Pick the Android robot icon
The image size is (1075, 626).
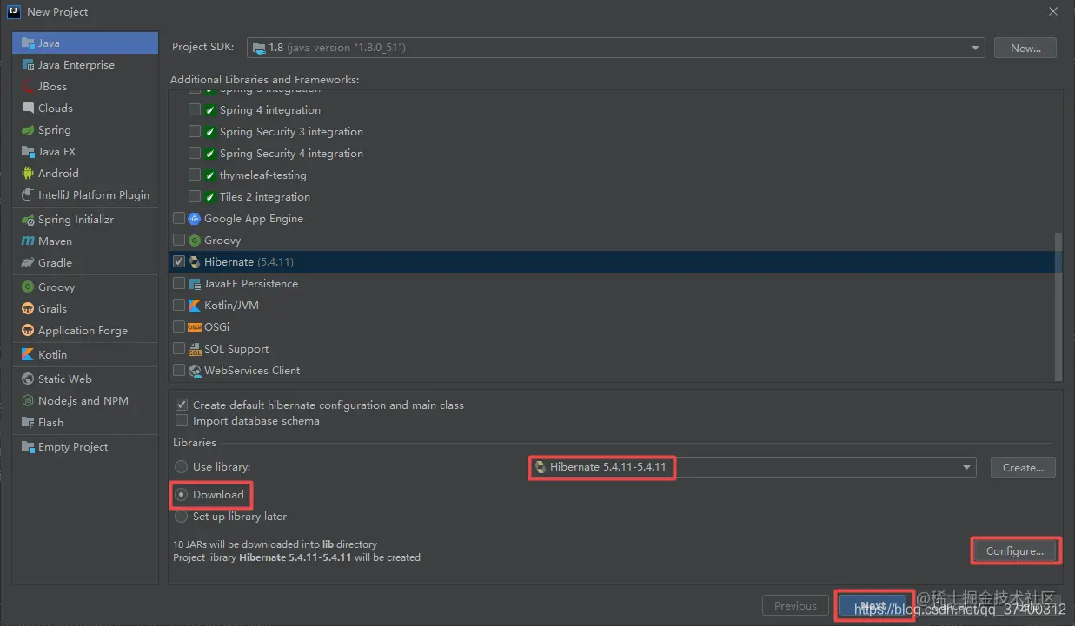click(x=28, y=173)
